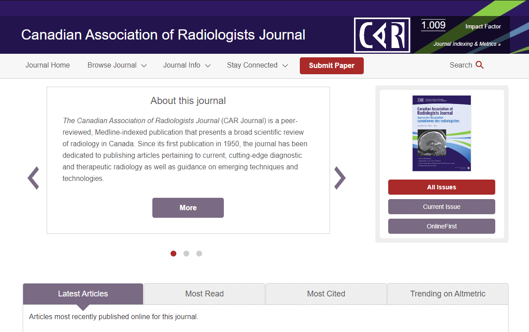Click the "About this journal" heading

188,100
